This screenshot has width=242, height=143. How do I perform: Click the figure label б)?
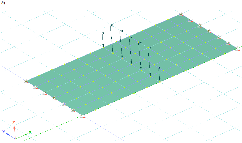tap(3, 3)
